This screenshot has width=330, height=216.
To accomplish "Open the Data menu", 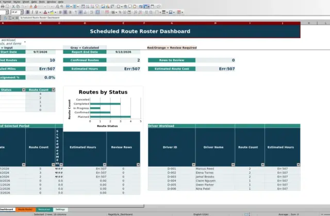I will pos(34,2).
